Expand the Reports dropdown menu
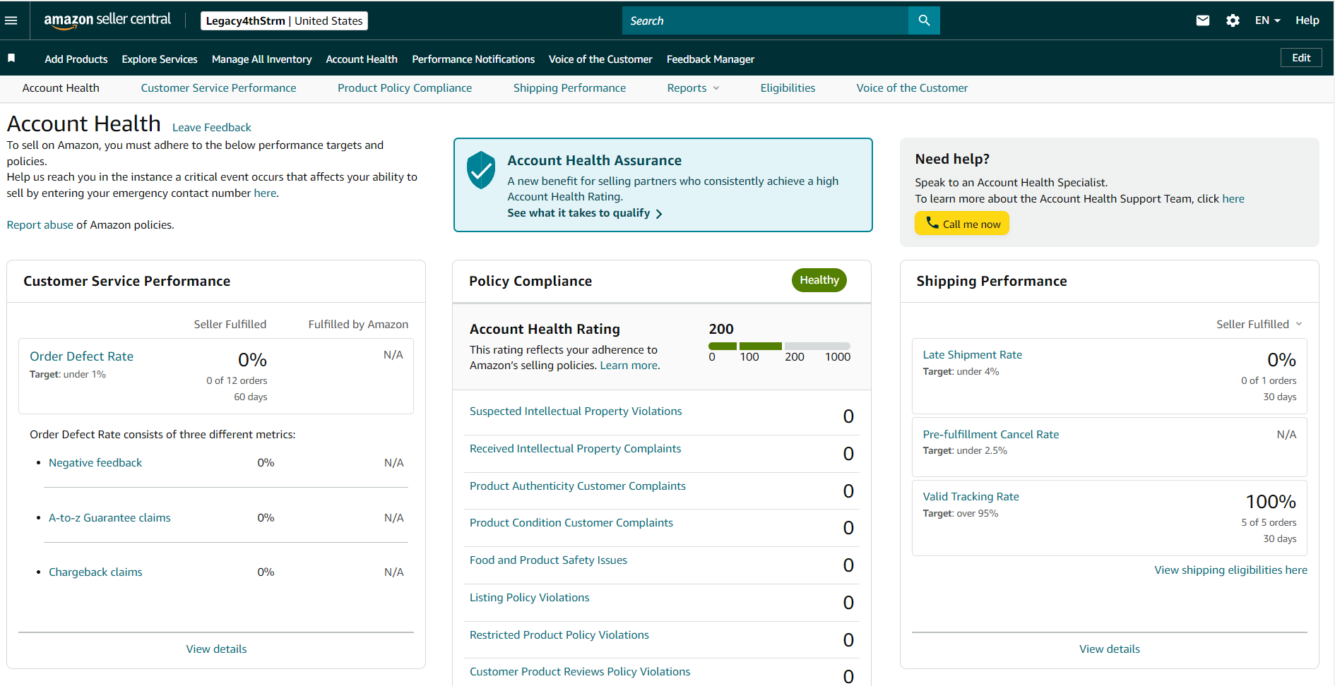 pos(693,88)
